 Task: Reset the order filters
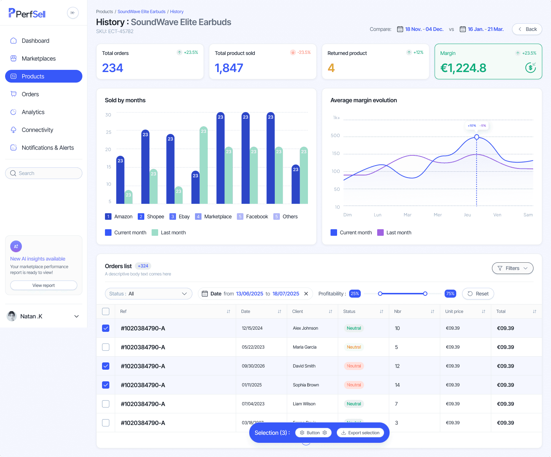coord(478,294)
